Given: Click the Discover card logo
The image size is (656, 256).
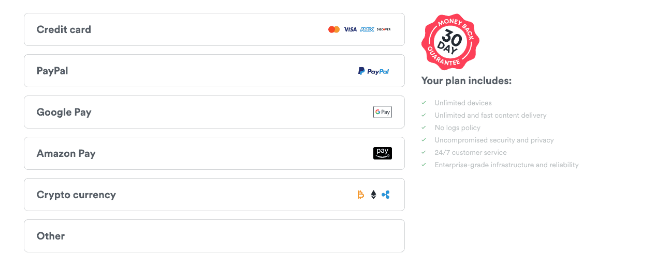Looking at the screenshot, I should (384, 29).
